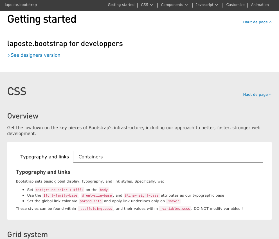This screenshot has height=239, width=279.
Task: Click the _variables.scss code text
Action: click(x=175, y=209)
